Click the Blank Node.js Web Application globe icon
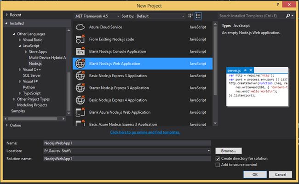 [80, 63]
